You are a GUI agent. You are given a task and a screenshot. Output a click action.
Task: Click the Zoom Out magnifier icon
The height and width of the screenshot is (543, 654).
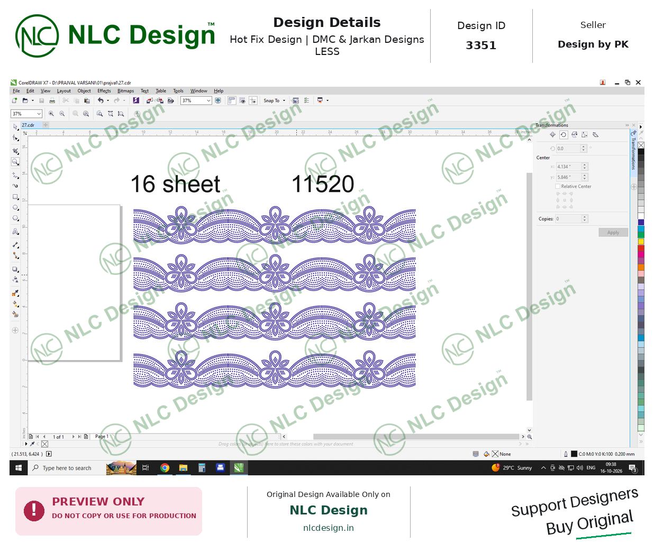pyautogui.click(x=62, y=114)
